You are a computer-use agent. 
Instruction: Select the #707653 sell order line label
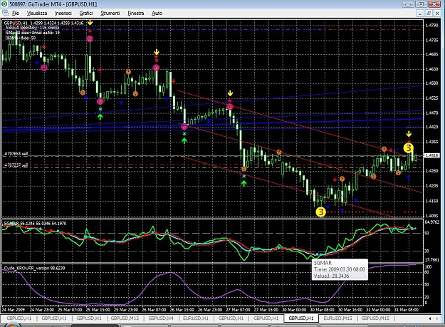pos(16,154)
